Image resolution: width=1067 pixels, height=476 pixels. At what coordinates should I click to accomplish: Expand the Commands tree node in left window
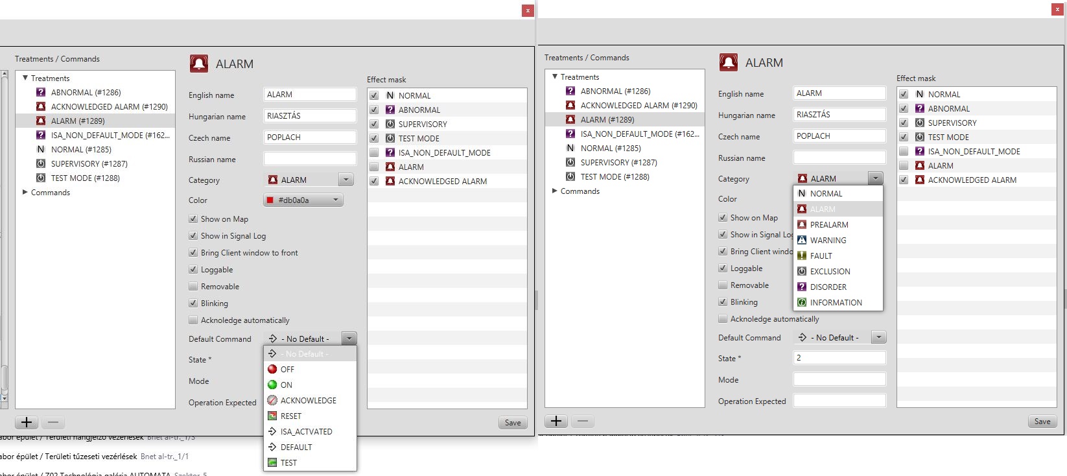pyautogui.click(x=25, y=192)
